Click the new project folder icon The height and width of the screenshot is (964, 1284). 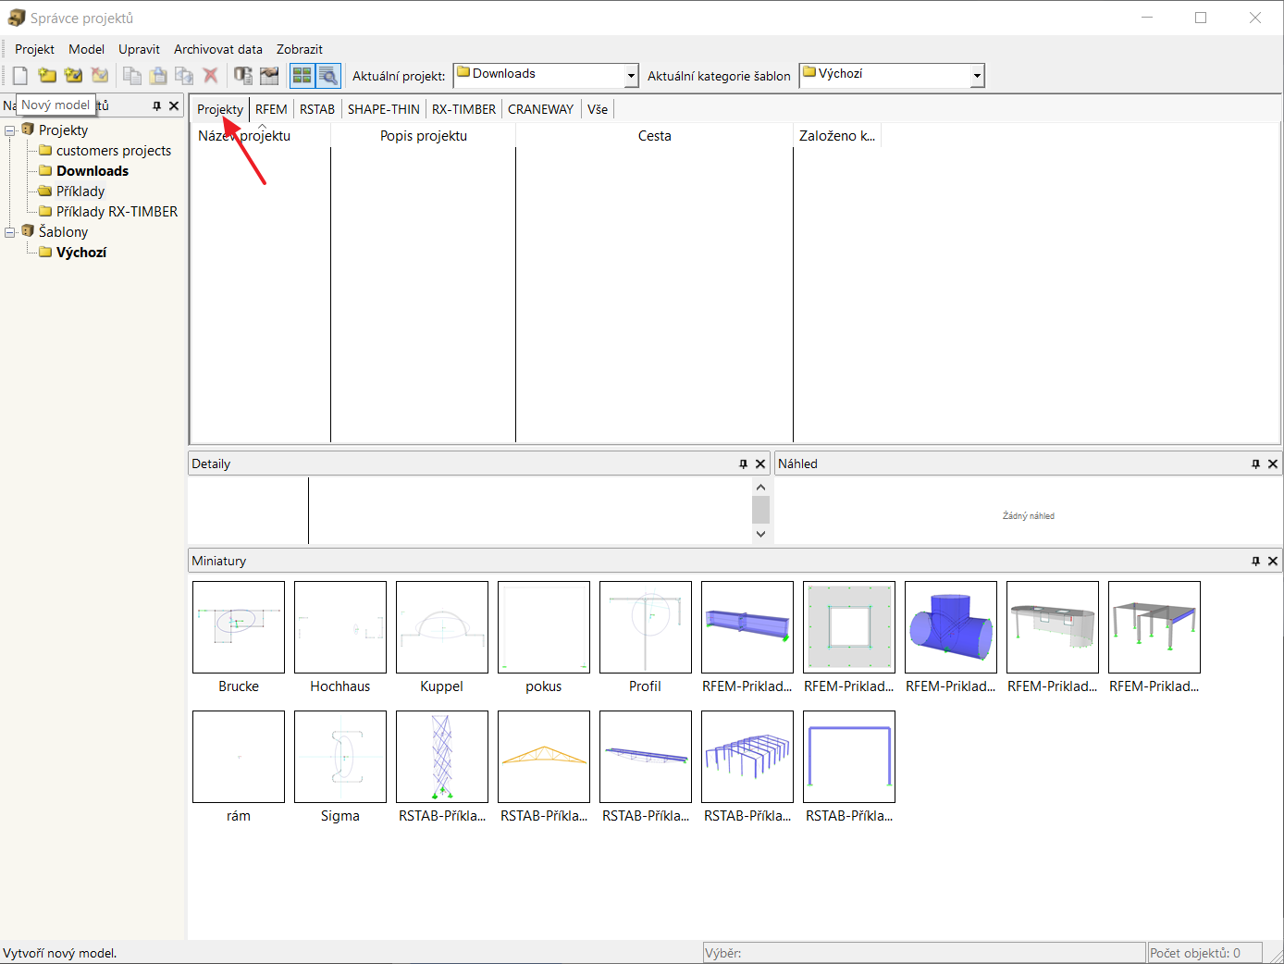pos(47,76)
